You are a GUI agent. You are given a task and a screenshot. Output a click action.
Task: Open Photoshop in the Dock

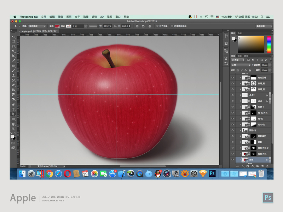pyautogui.click(x=212, y=173)
